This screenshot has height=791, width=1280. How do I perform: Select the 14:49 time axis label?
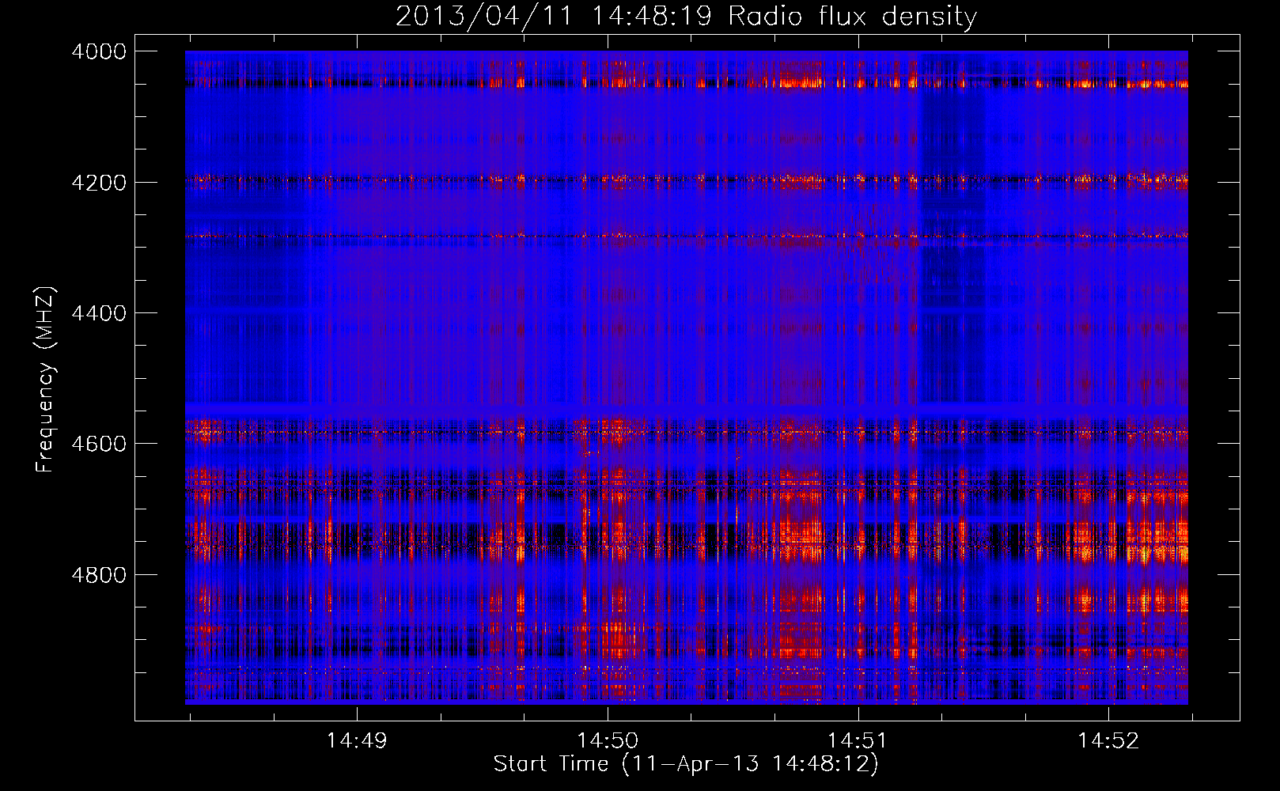coord(357,740)
